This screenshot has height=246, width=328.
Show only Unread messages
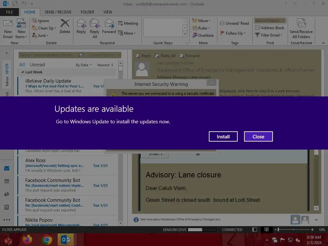click(37, 65)
